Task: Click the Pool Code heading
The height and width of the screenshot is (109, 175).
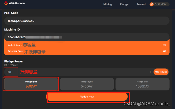Action: [x=11, y=13]
